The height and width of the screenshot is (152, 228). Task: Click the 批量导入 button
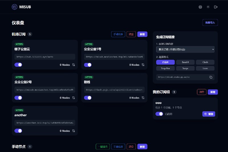tap(210, 22)
